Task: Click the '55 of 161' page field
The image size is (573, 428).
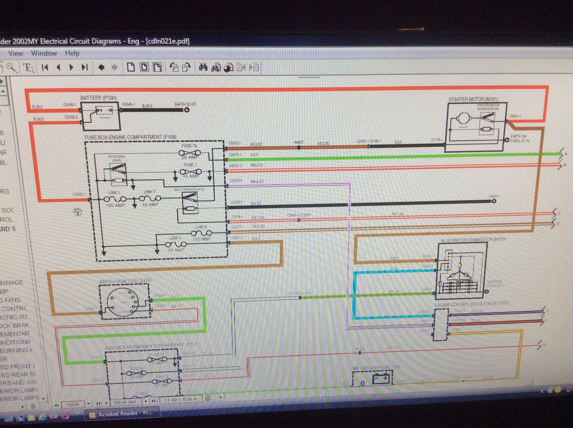Action: [x=125, y=403]
